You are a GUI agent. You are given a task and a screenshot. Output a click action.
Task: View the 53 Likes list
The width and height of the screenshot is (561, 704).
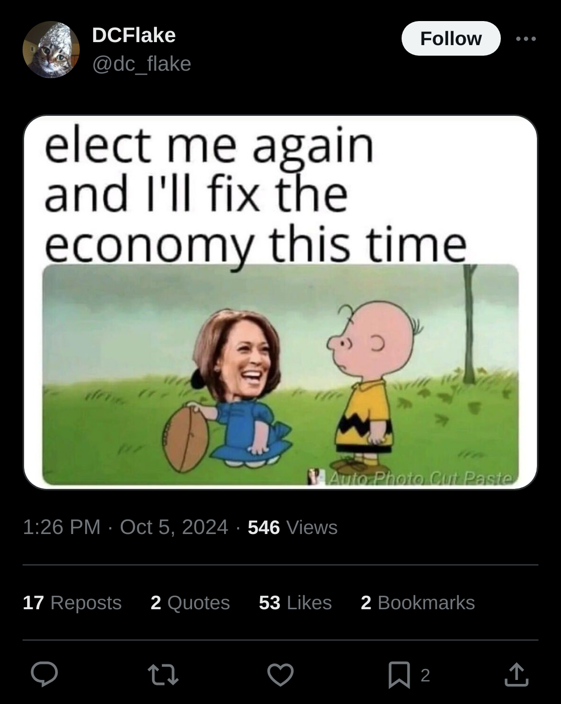pos(295,602)
